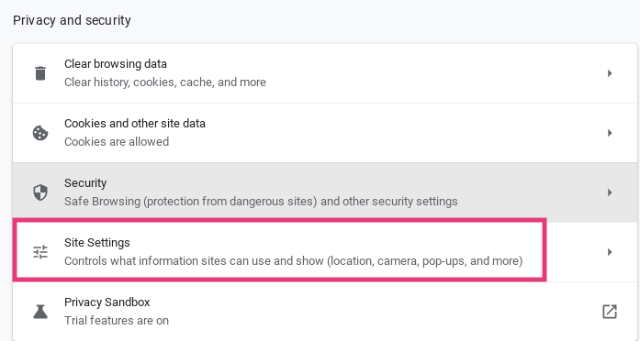This screenshot has width=640, height=341.
Task: Click the cookie icon
Action: (40, 133)
